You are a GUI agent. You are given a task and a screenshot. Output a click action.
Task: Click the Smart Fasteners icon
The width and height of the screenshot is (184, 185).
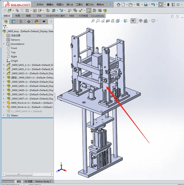click(35, 11)
